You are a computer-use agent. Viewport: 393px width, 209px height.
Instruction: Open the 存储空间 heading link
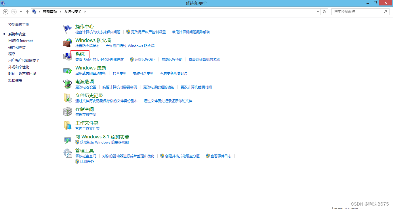pyautogui.click(x=85, y=109)
